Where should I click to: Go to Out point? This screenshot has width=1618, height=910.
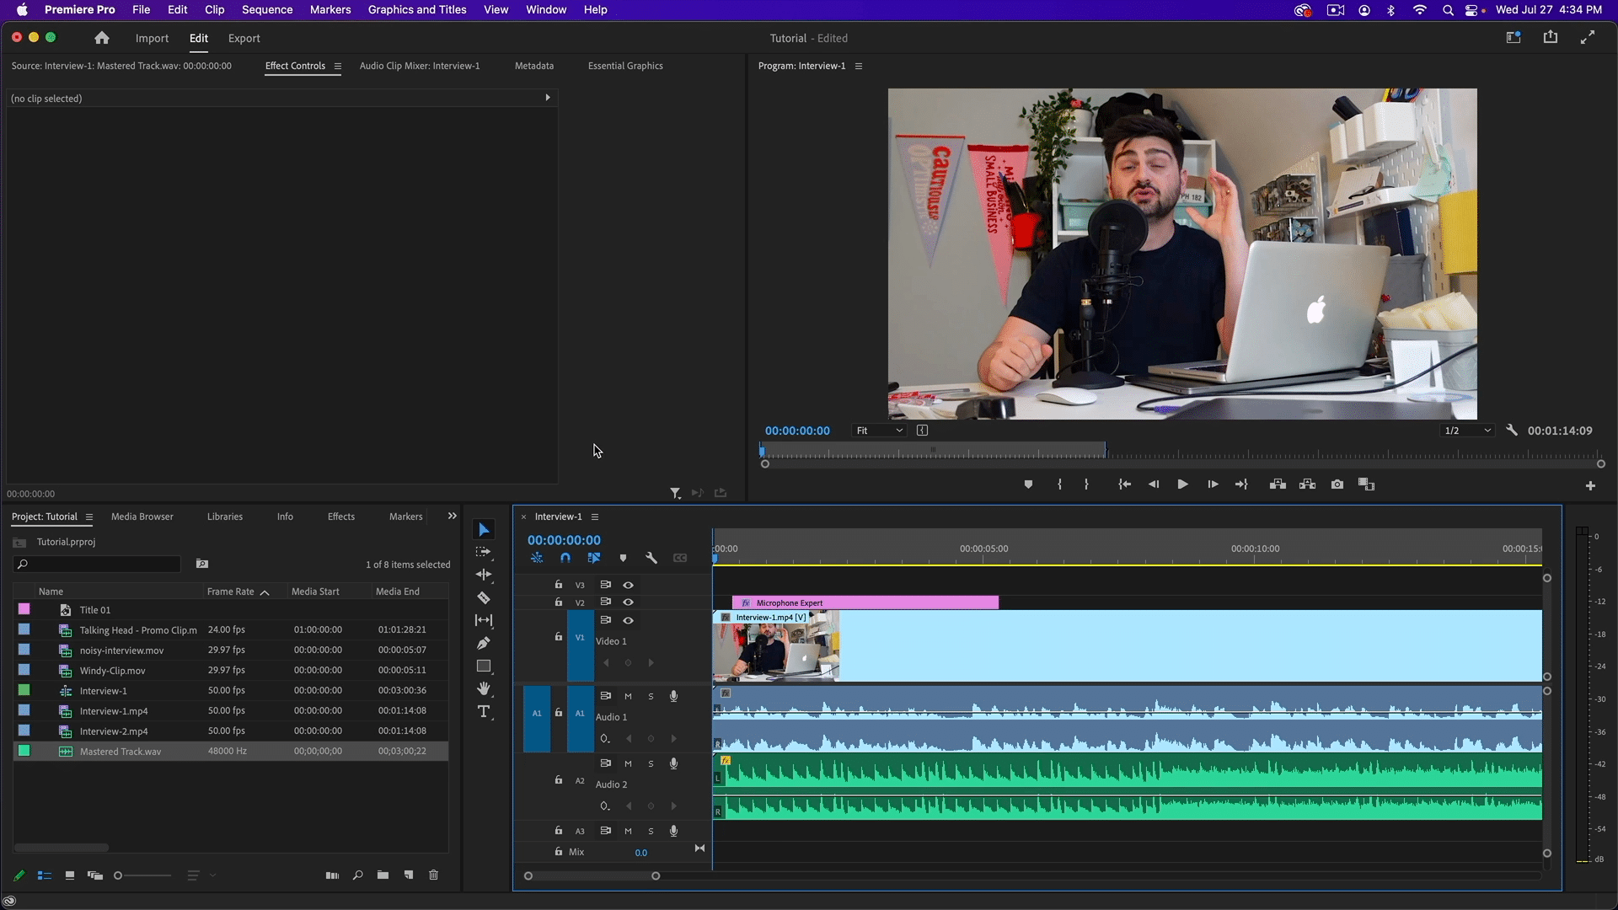pos(1241,484)
